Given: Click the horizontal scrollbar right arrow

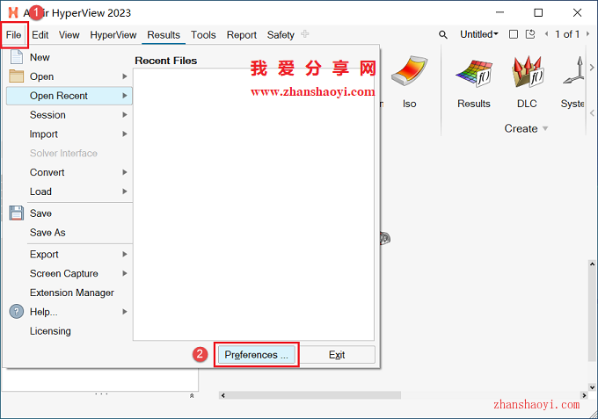Looking at the screenshot, I should point(584,395).
